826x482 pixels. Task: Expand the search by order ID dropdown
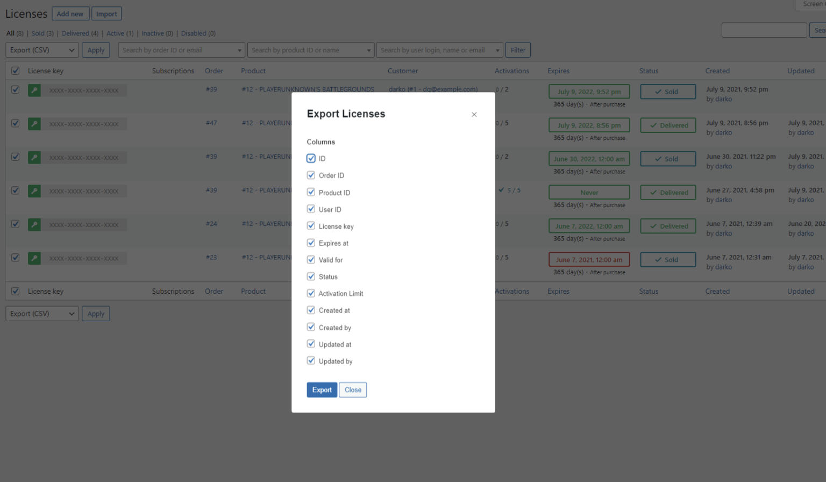pyautogui.click(x=181, y=50)
